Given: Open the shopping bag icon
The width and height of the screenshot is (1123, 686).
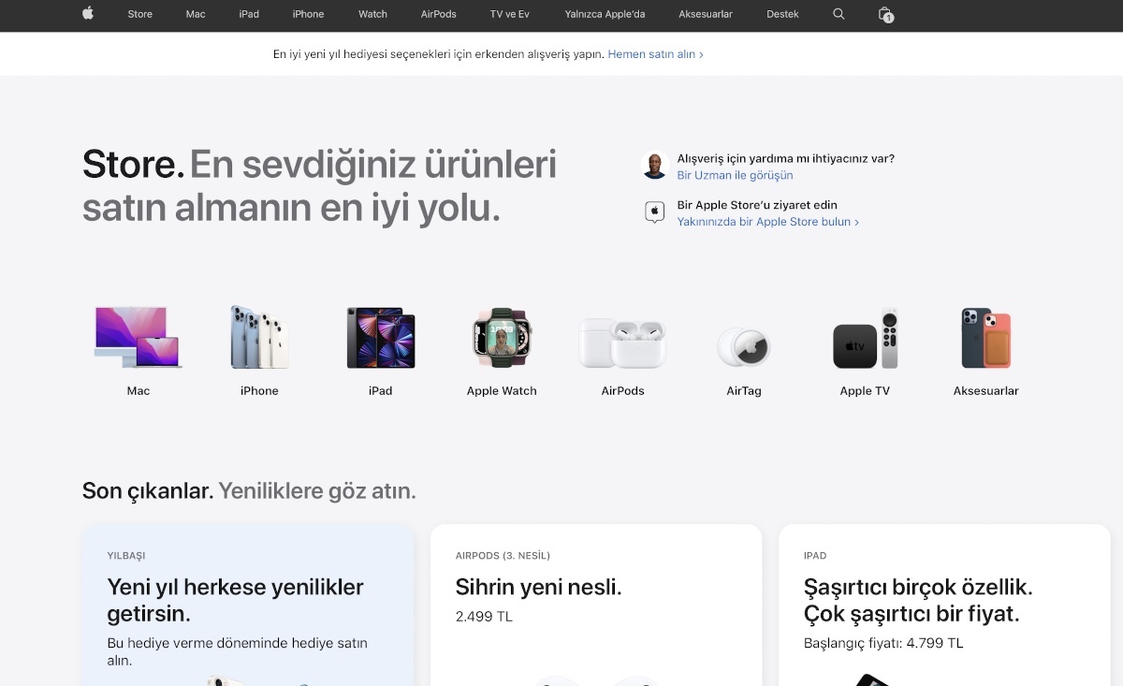Looking at the screenshot, I should [x=885, y=14].
